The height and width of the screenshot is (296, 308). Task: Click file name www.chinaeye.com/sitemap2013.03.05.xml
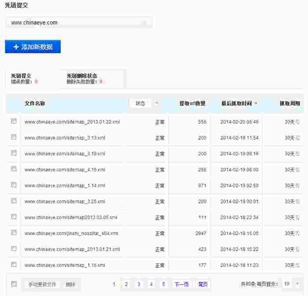click(x=71, y=217)
